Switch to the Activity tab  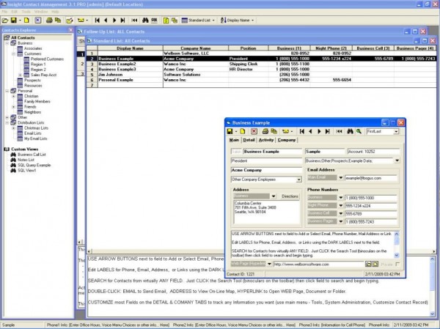coord(266,139)
